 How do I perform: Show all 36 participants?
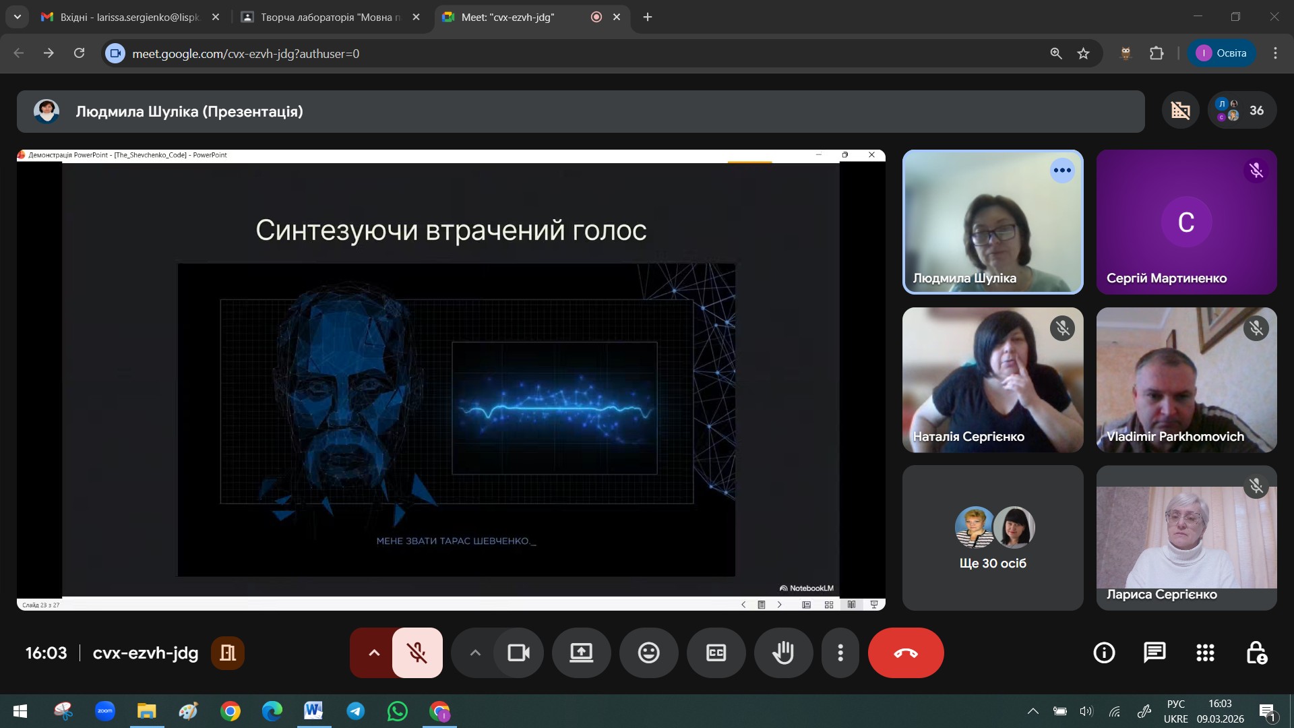pos(1242,111)
